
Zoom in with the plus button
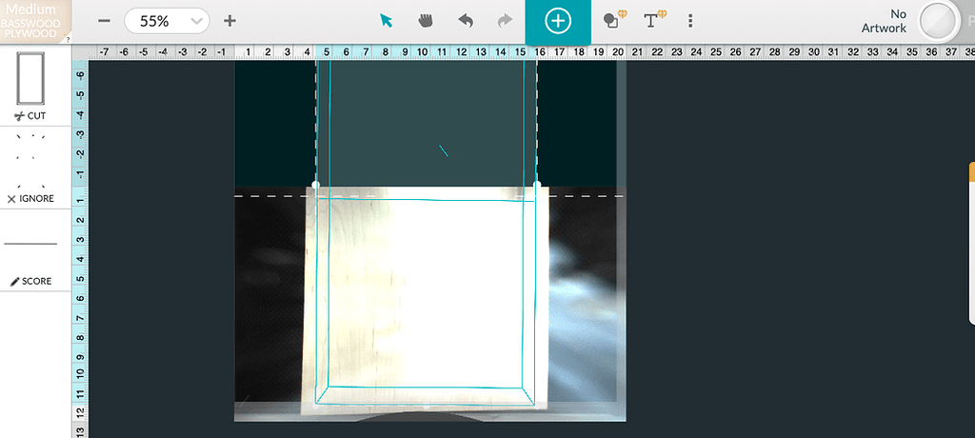pos(230,21)
